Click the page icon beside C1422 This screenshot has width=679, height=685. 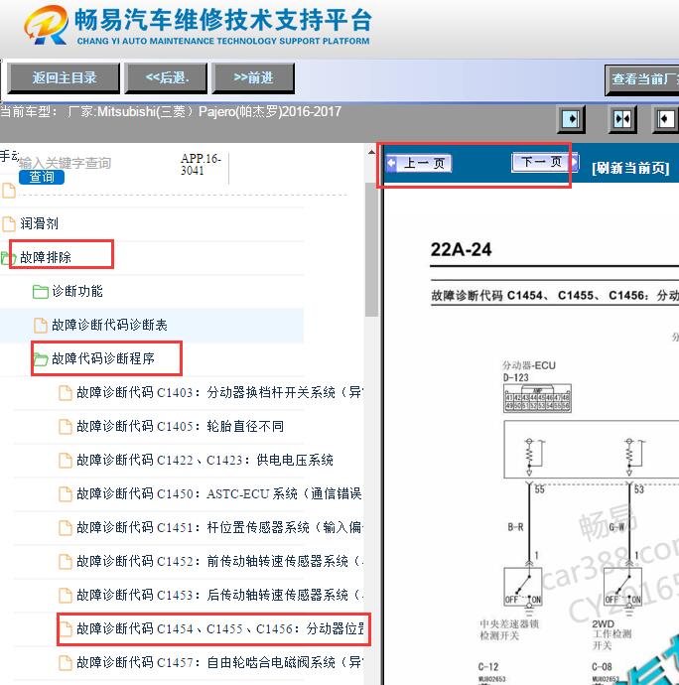[x=66, y=460]
